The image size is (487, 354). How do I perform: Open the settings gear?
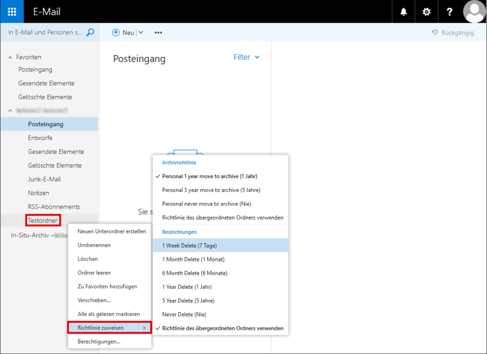427,12
